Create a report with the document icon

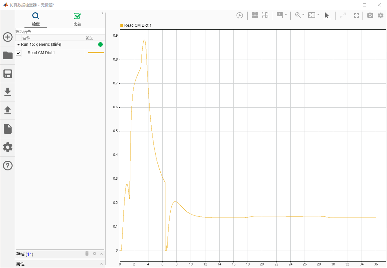point(8,129)
